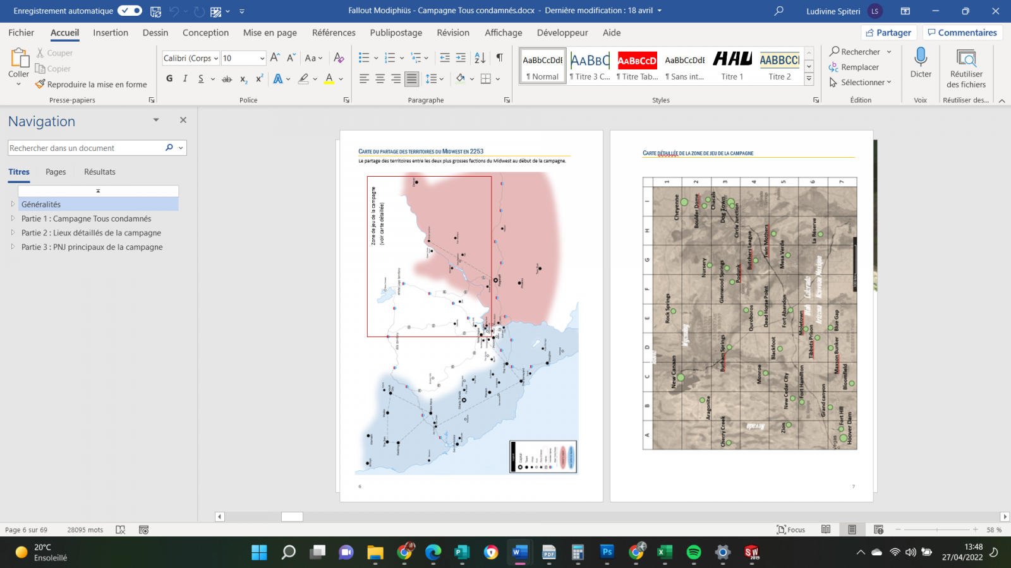
Task: Open the font size dropdown
Action: pyautogui.click(x=262, y=58)
